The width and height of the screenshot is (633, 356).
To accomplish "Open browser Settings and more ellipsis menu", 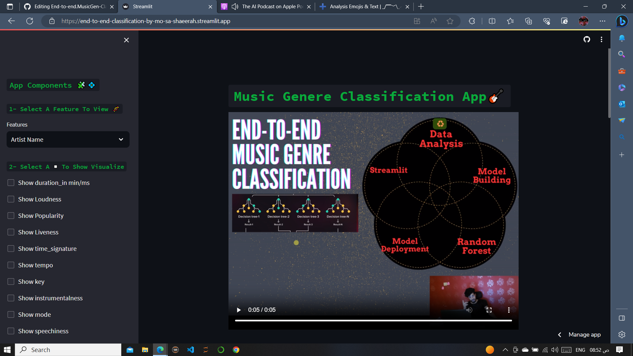I will pos(602,21).
